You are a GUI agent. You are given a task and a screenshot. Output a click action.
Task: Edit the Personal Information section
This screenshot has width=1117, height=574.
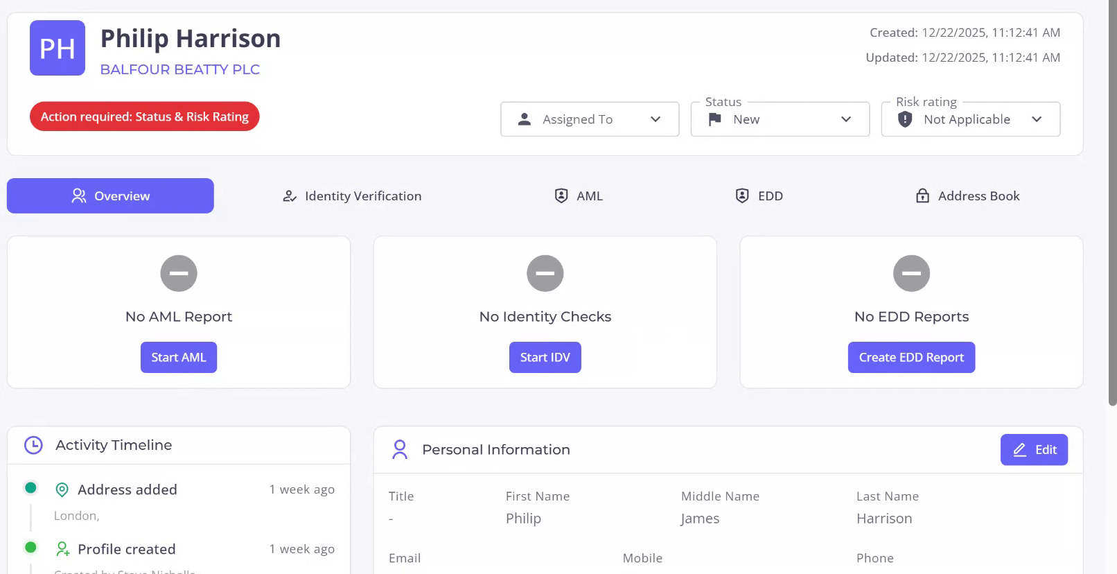pyautogui.click(x=1034, y=450)
